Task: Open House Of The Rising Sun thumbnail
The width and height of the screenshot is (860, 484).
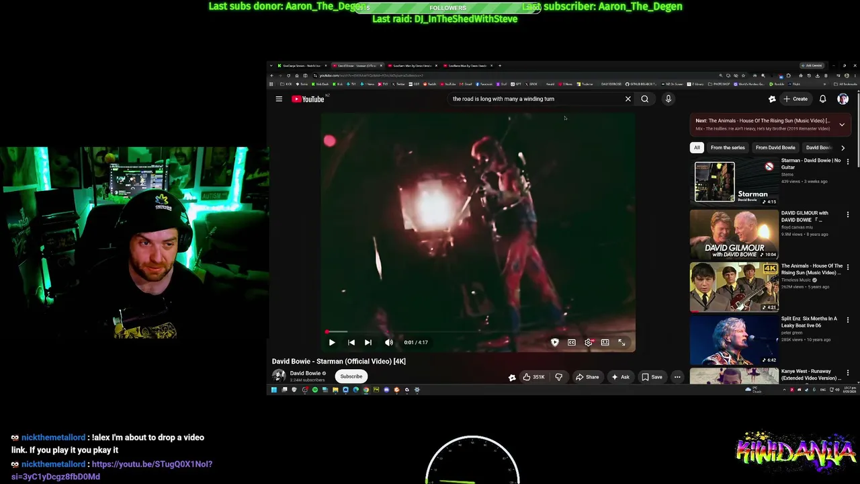Action: click(734, 287)
